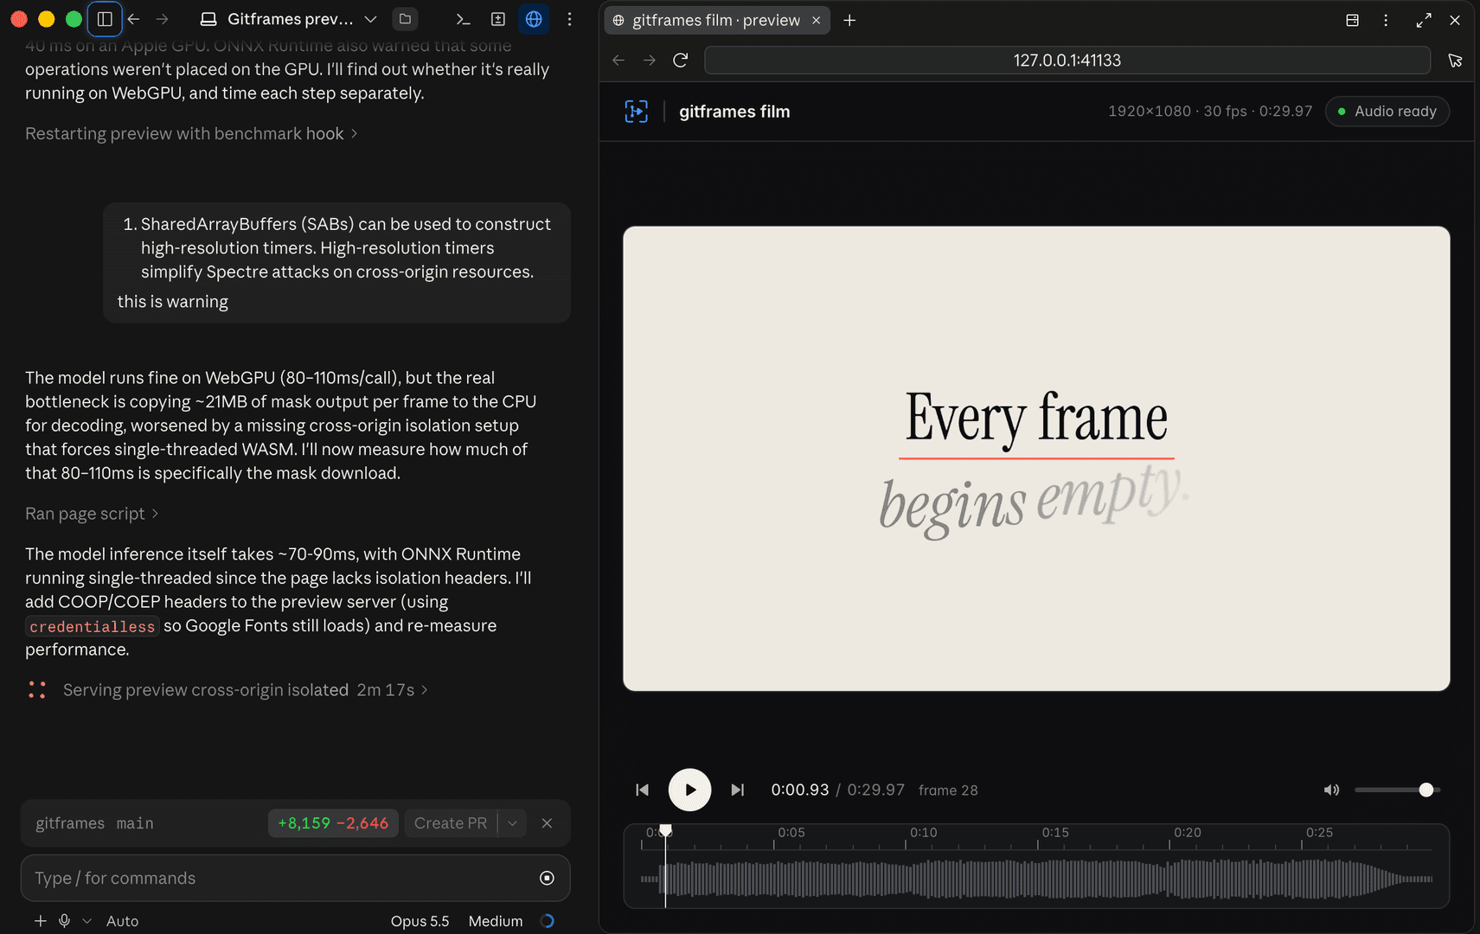Reload the preview page
This screenshot has height=934, width=1480.
[681, 60]
